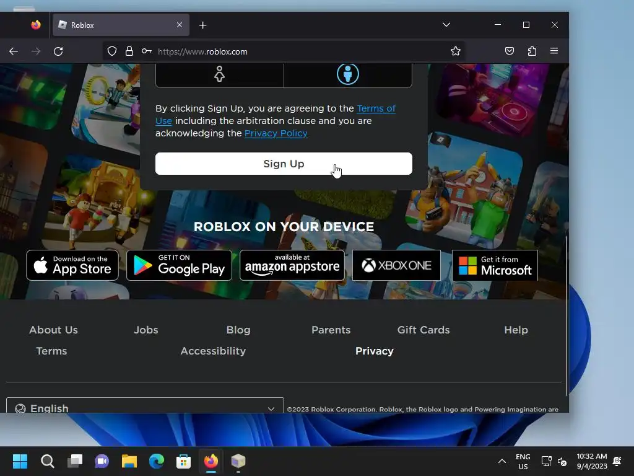634x476 pixels.
Task: Select the male gender icon
Action: coord(348,74)
